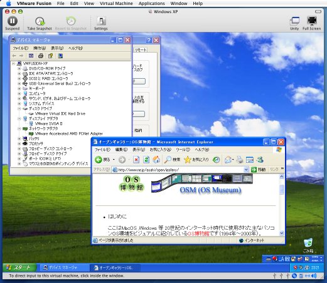327x283 pixels.
Task: Collapse the display adapters node
Action: tap(19, 118)
